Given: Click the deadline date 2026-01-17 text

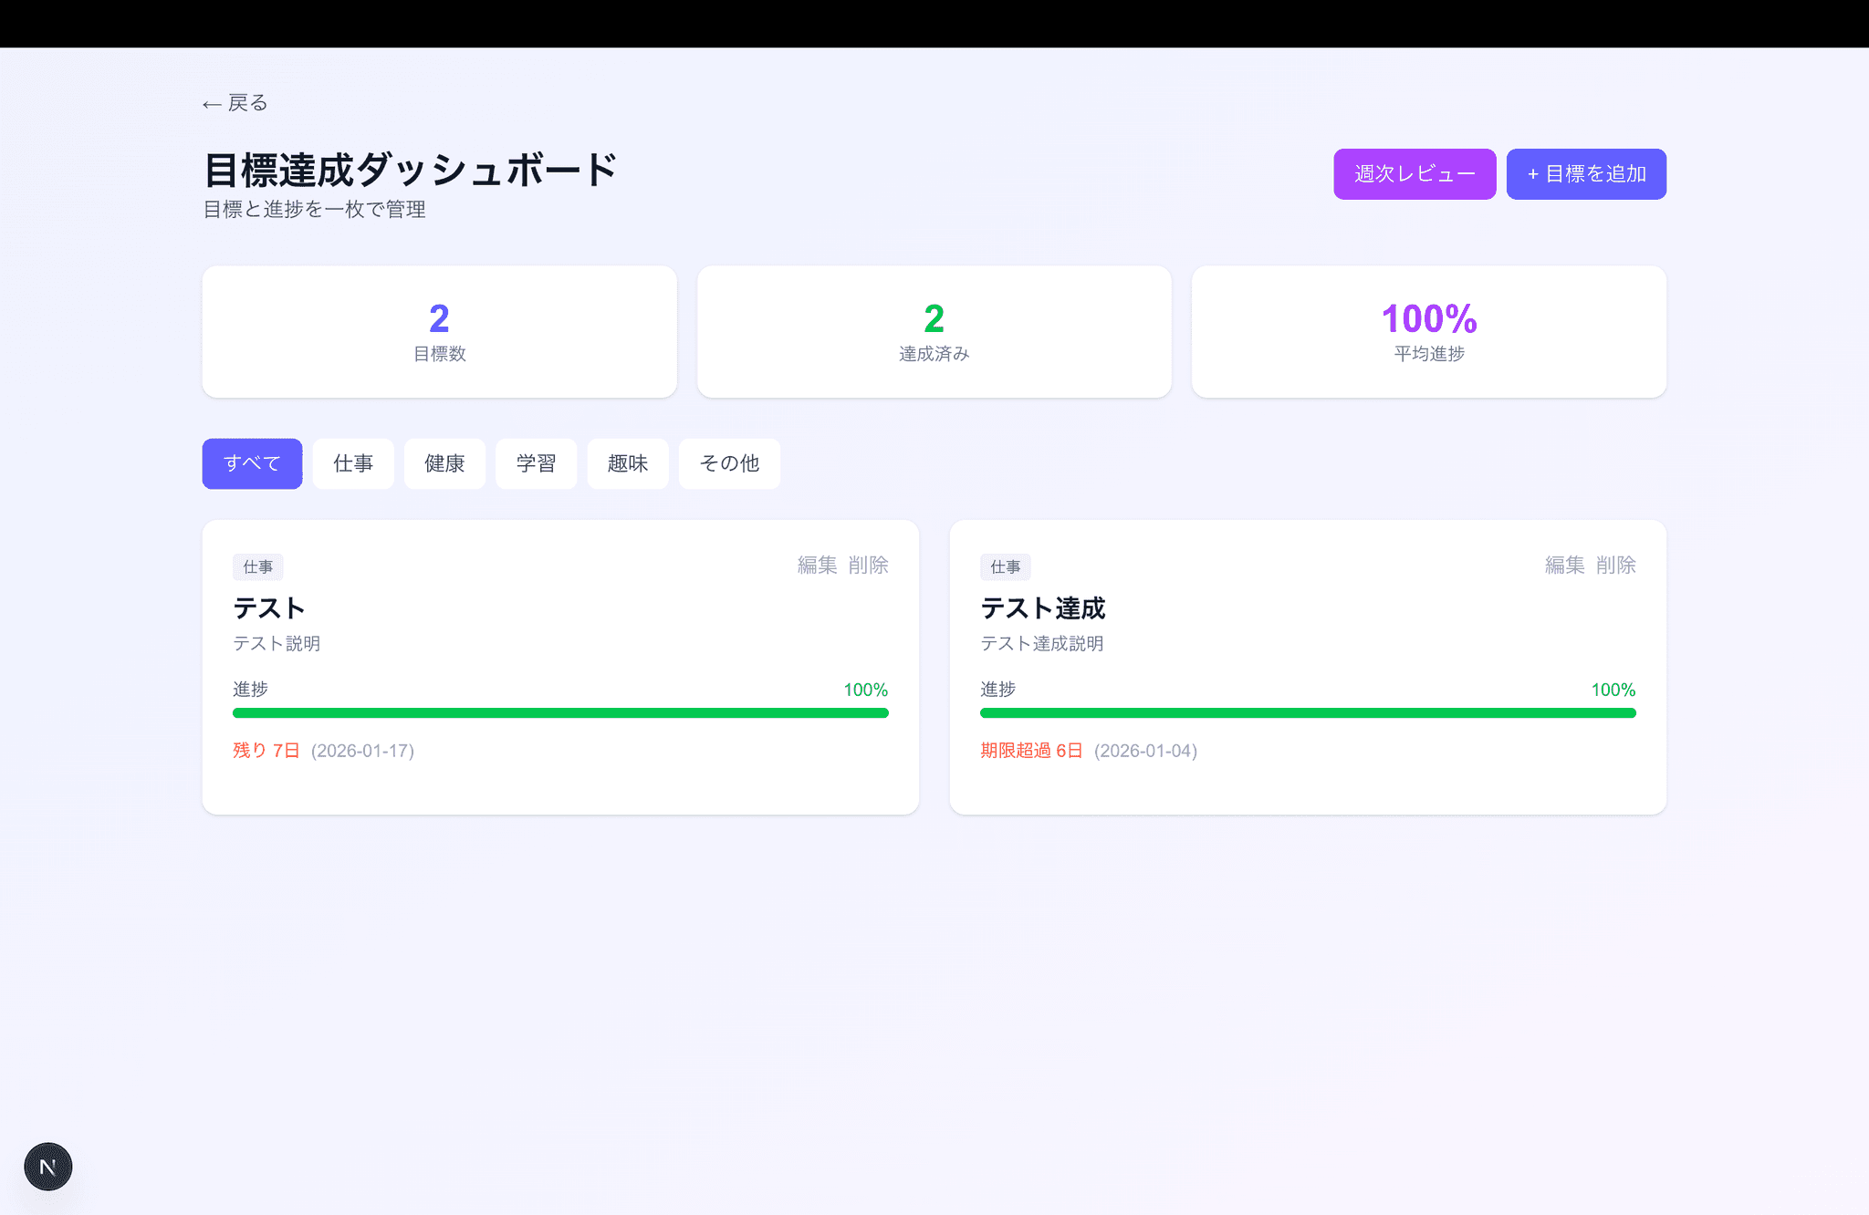Looking at the screenshot, I should [362, 750].
